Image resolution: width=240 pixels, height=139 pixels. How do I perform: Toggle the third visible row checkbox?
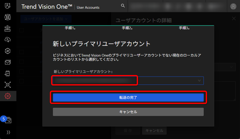click(x=21, y=62)
